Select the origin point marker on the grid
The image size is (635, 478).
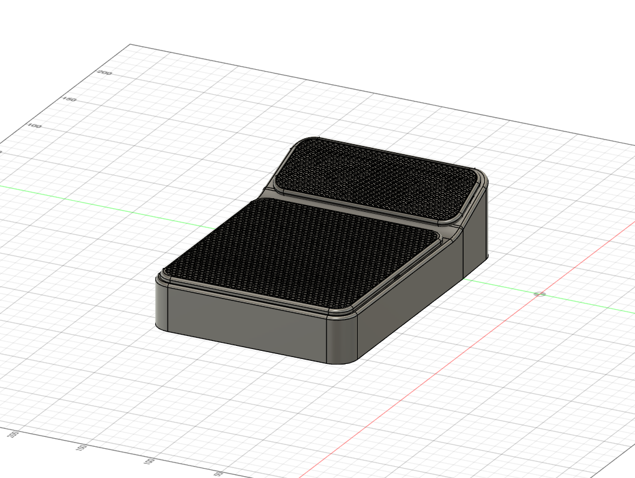click(539, 294)
